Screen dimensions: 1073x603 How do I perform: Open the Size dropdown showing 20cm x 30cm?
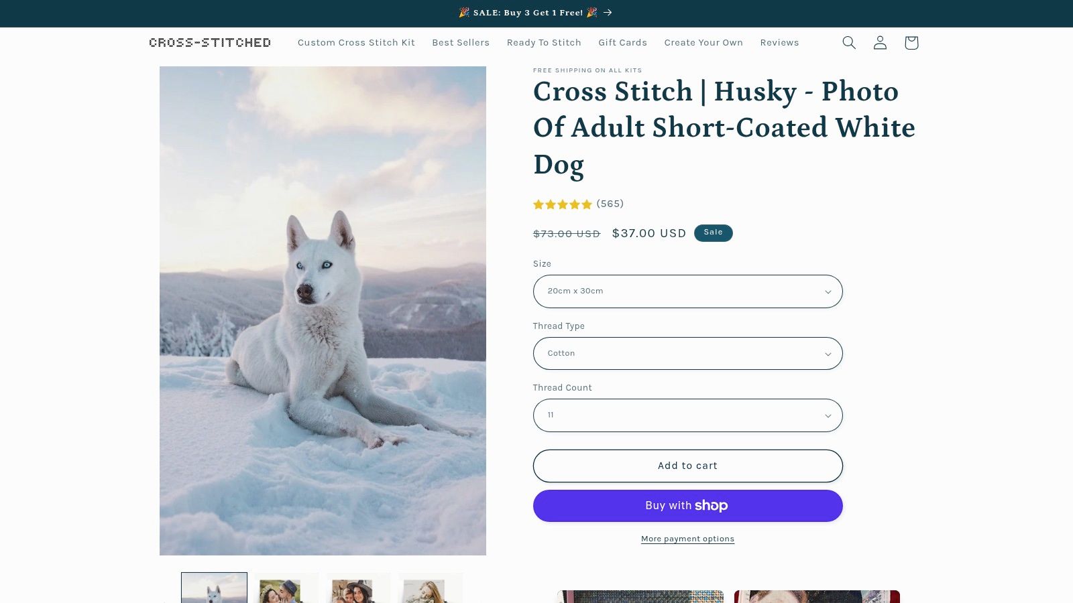[687, 291]
